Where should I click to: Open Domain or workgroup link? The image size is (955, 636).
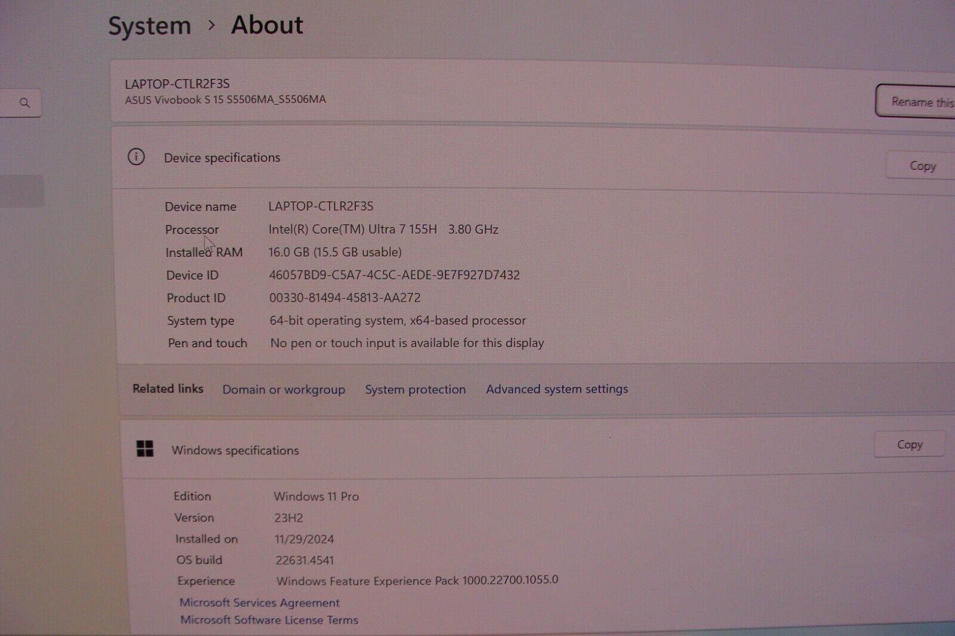coord(284,390)
